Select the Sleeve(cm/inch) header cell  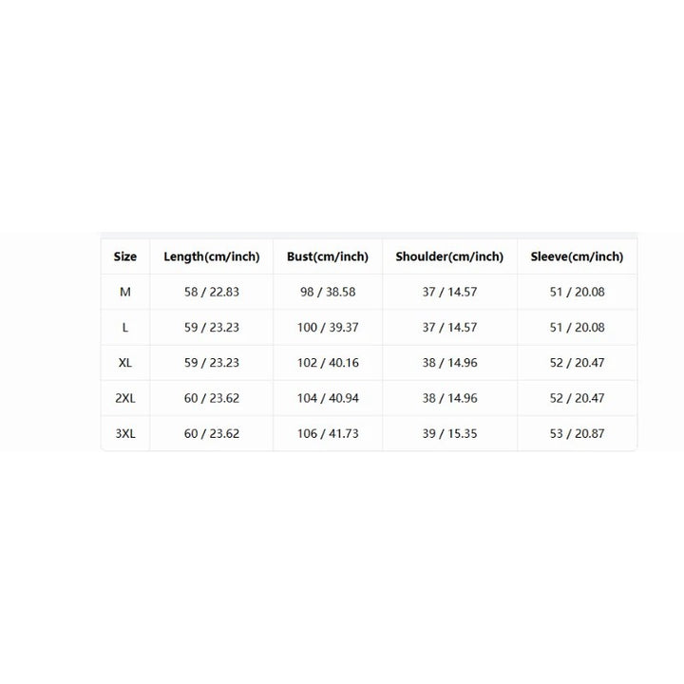(577, 256)
